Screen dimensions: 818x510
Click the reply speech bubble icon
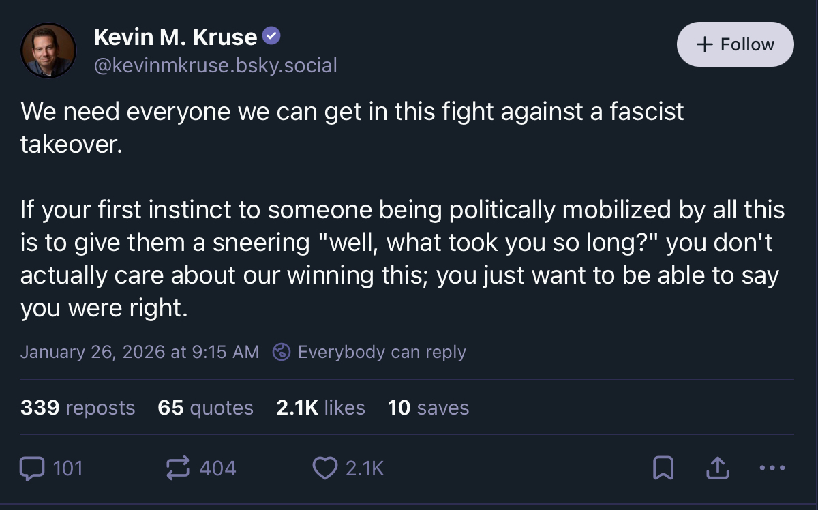tap(32, 468)
